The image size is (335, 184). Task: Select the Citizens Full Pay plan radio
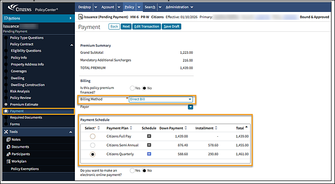(92, 136)
